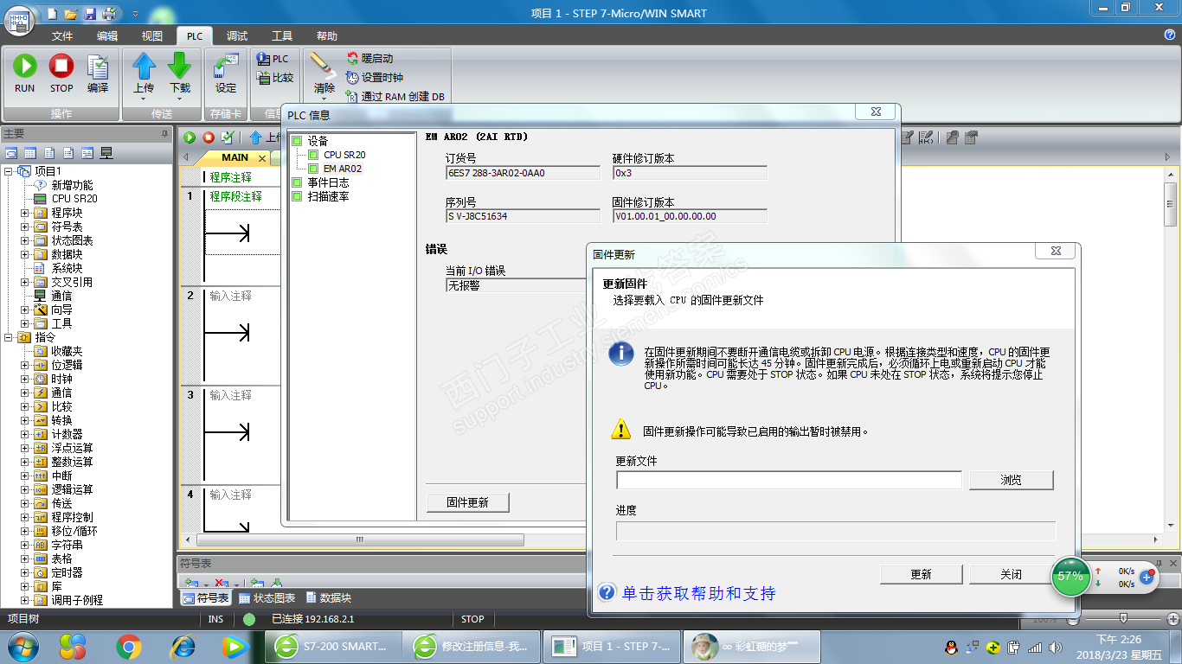Expand the 符号表 tree node
Image resolution: width=1182 pixels, height=664 pixels.
pos(25,227)
